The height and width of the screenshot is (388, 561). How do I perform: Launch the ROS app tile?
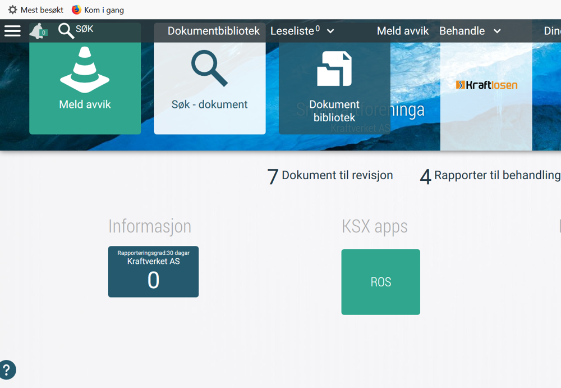tap(380, 282)
